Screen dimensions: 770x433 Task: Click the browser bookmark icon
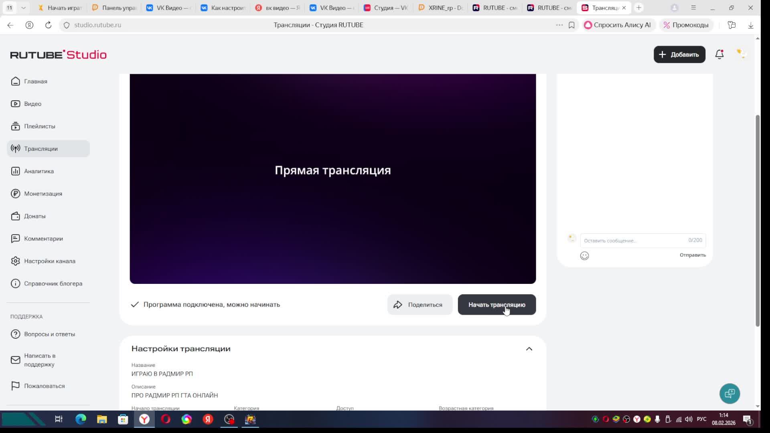coord(571,25)
